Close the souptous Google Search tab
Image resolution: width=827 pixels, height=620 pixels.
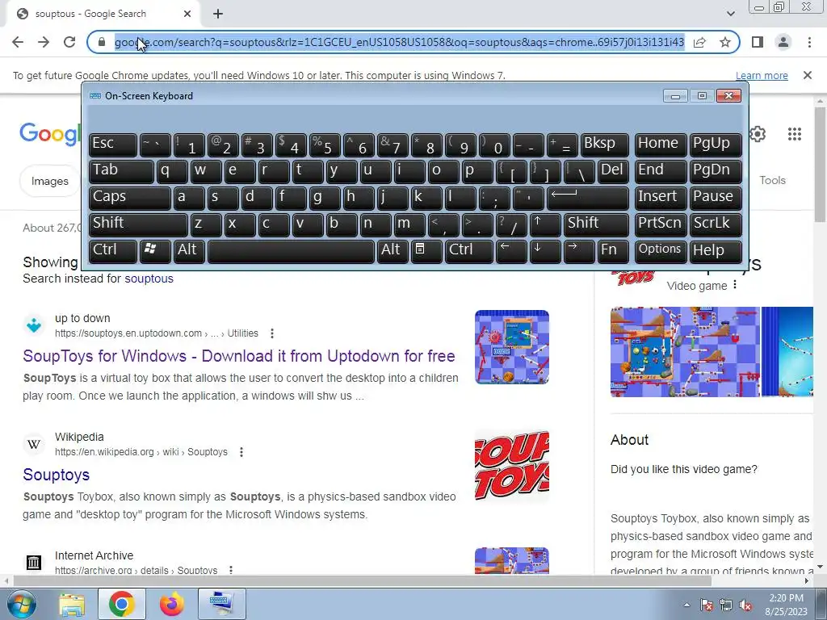pyautogui.click(x=187, y=14)
